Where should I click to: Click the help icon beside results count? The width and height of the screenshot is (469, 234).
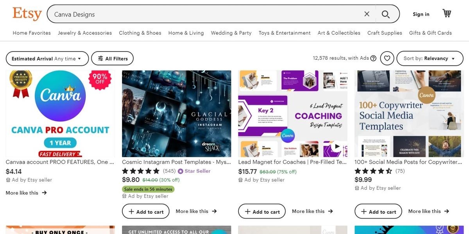(373, 58)
